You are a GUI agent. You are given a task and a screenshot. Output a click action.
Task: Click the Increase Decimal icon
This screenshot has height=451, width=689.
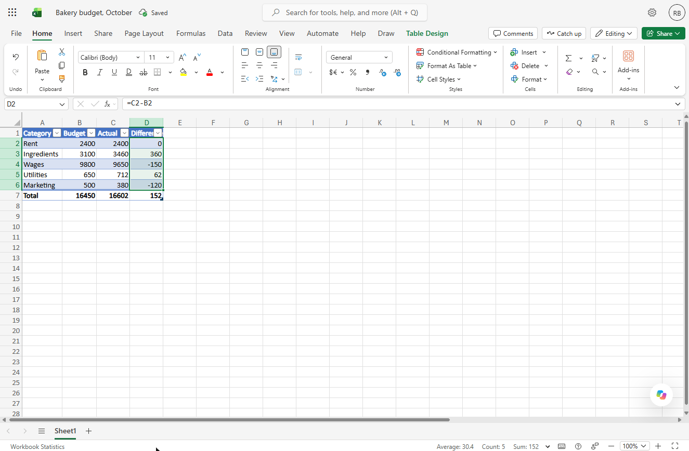click(x=383, y=72)
